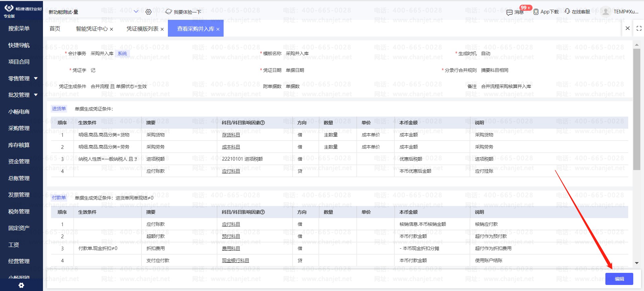Expand the 批发管理 sidebar menu
Image resolution: width=644 pixels, height=291 pixels.
coord(36,95)
